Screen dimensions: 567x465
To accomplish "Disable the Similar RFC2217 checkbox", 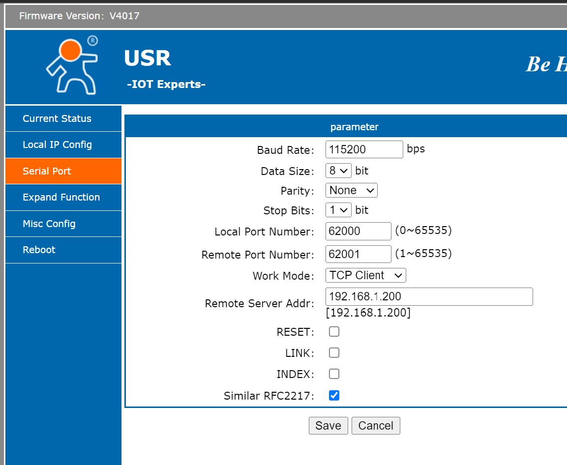I will (x=334, y=395).
